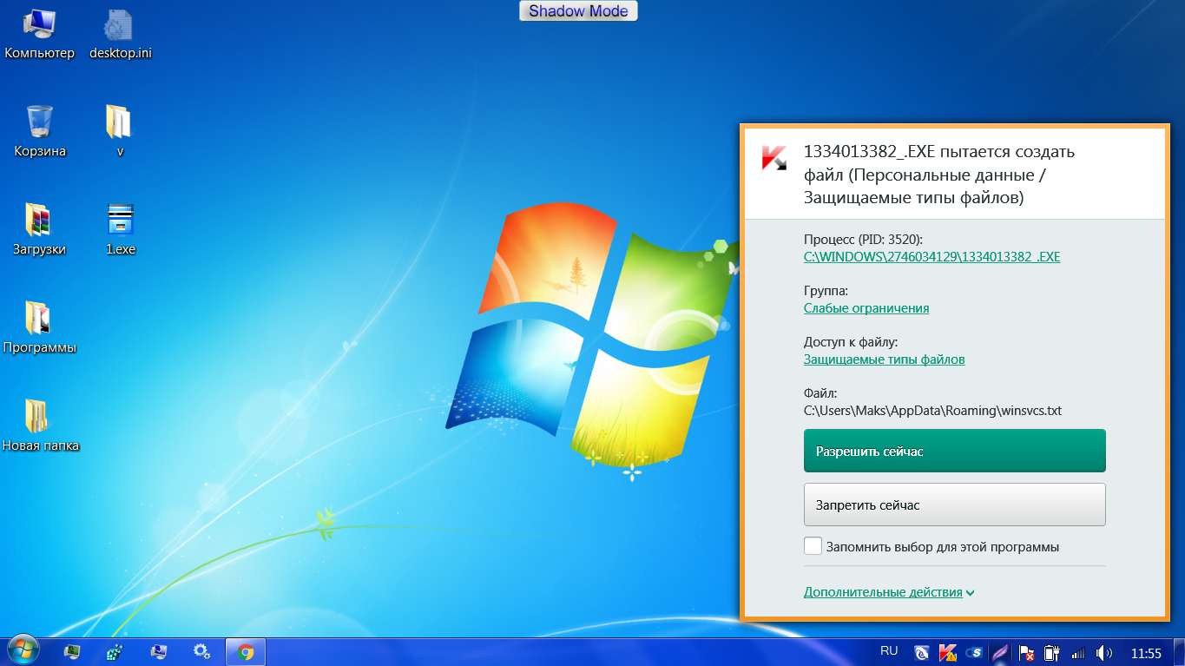The width and height of the screenshot is (1185, 666).
Task: Click the purple feather tray icon
Action: [x=1000, y=652]
